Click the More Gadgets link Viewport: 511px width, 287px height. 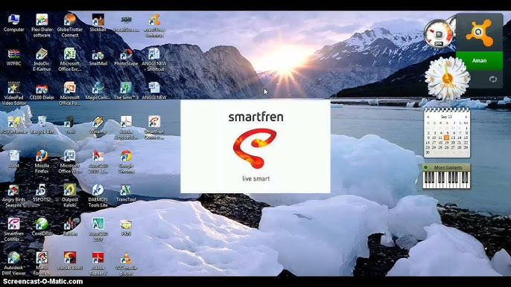448,167
